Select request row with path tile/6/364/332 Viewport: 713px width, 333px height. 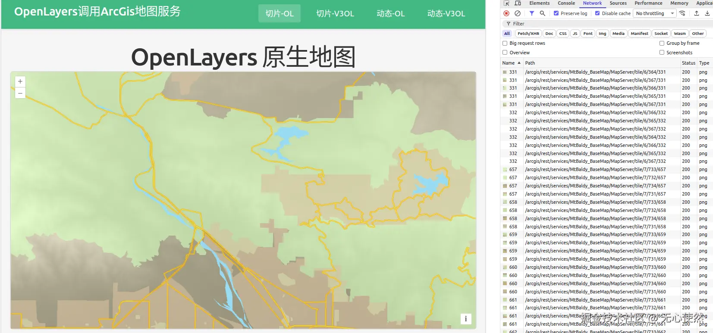click(x=606, y=137)
